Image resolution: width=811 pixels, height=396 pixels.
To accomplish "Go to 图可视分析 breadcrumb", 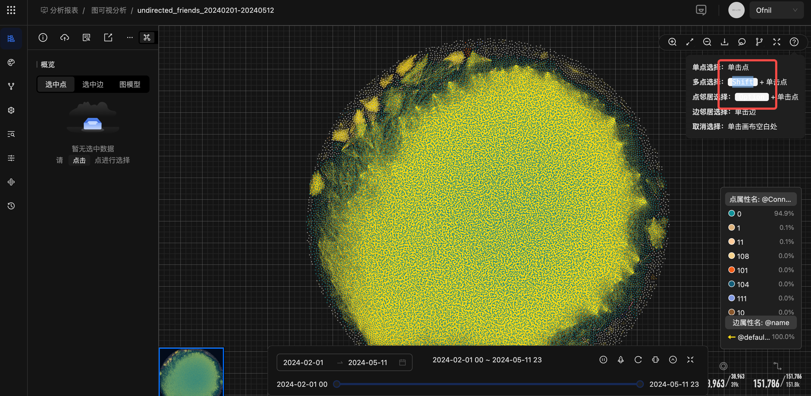I will pos(109,10).
